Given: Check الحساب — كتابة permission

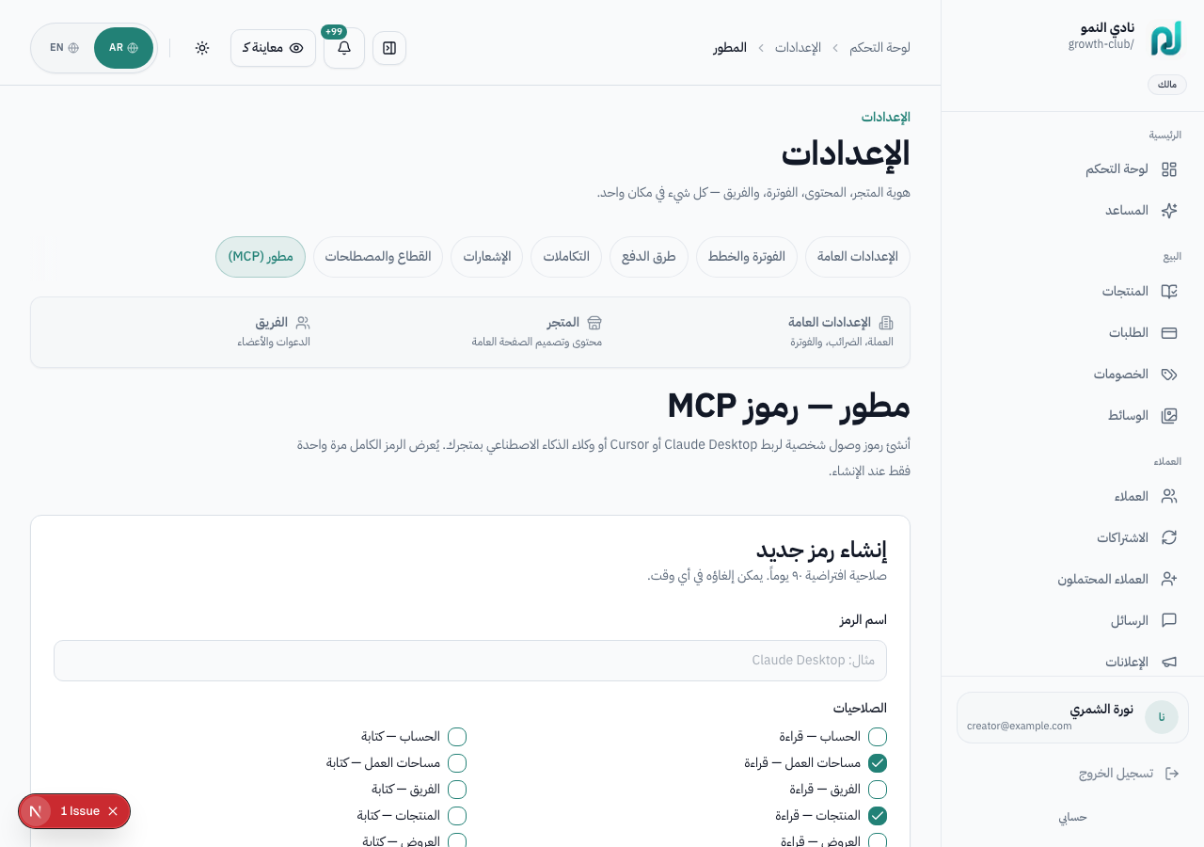Looking at the screenshot, I should 457,737.
